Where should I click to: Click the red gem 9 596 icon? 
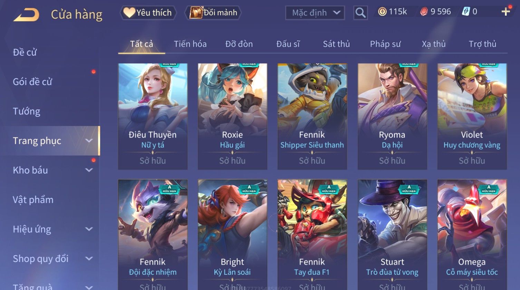click(424, 12)
